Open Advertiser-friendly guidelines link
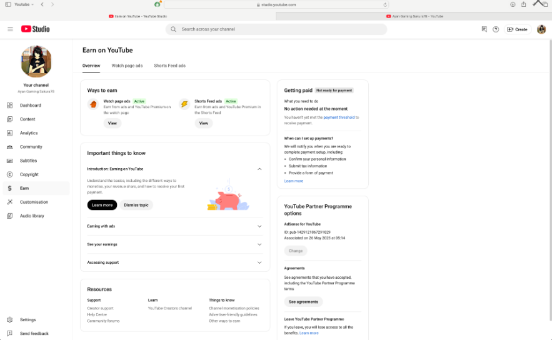Viewport: 552px width, 340px height. click(233, 314)
